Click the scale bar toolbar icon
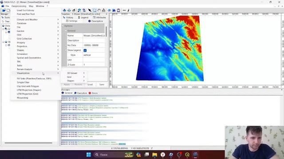The width and height of the screenshot is (284, 159). point(124,10)
